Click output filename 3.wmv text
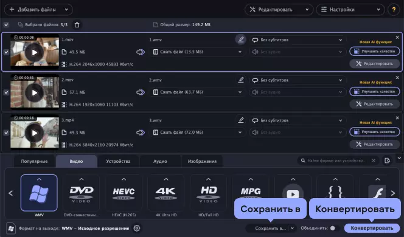 coord(155,120)
